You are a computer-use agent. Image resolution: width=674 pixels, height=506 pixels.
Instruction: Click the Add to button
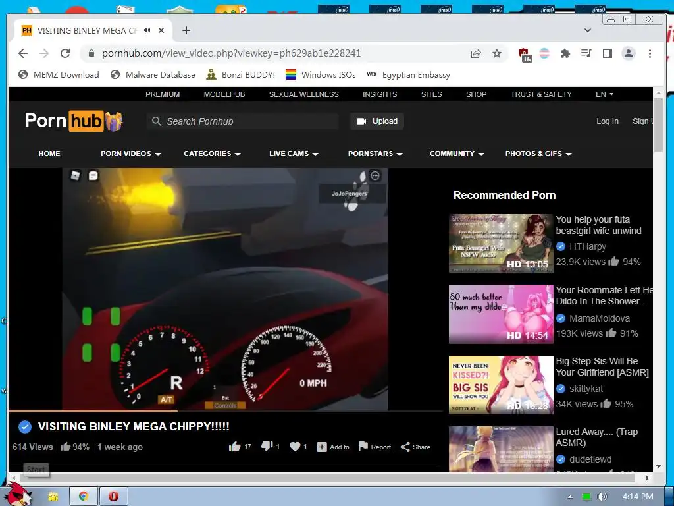(333, 447)
